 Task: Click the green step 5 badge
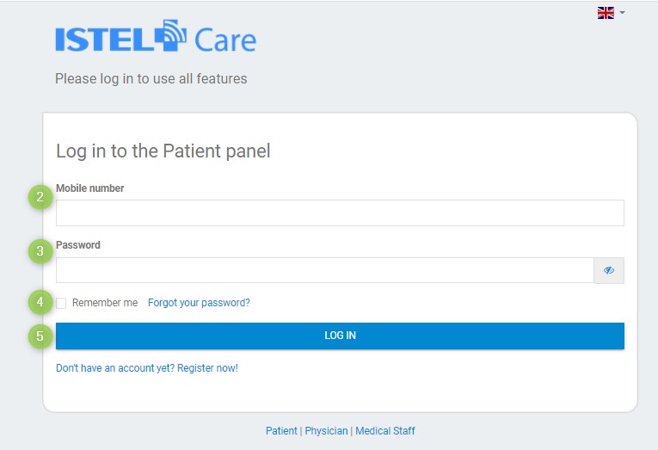pyautogui.click(x=40, y=336)
